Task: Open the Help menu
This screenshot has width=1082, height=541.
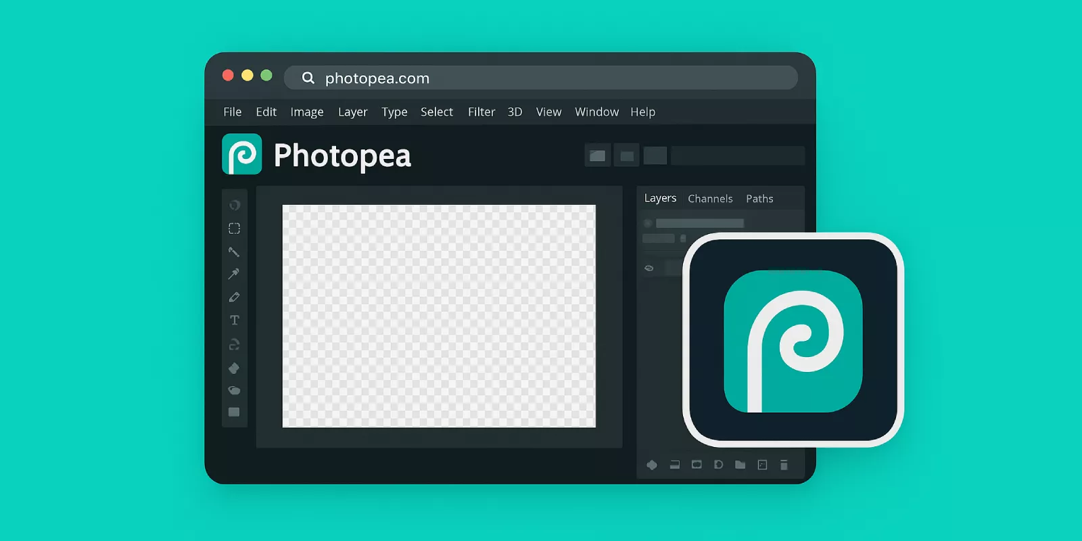Action: 643,112
